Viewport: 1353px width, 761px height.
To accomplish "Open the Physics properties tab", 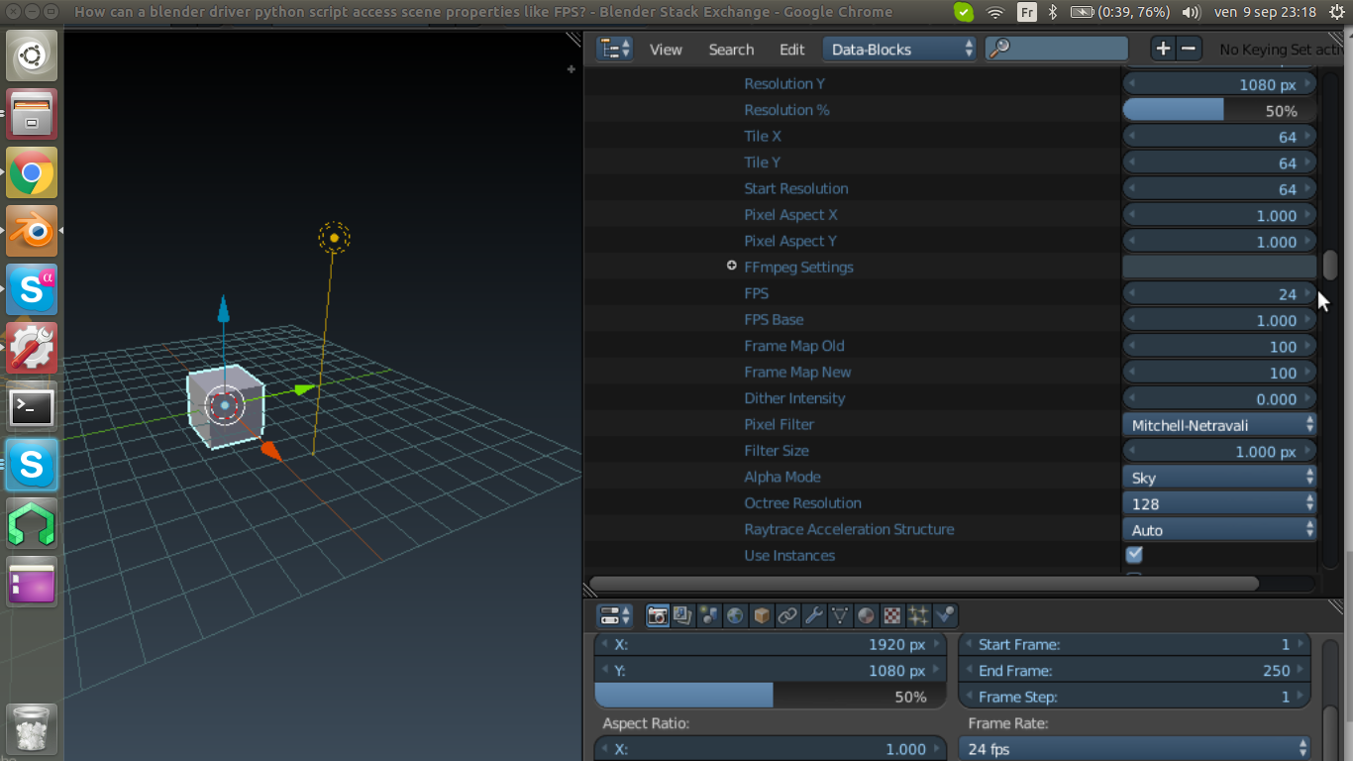I will pos(945,615).
